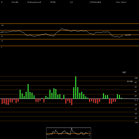Click the MR axis -20 label
139x139 pixels.
click(x=136, y=105)
